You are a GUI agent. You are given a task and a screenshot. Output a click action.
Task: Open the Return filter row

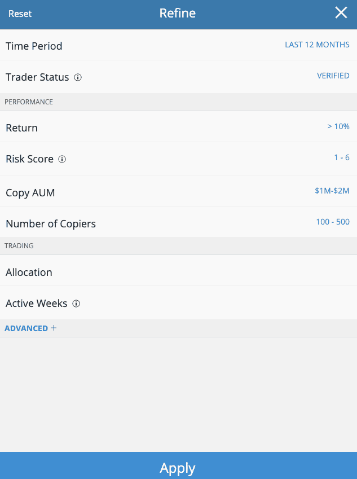click(x=178, y=127)
